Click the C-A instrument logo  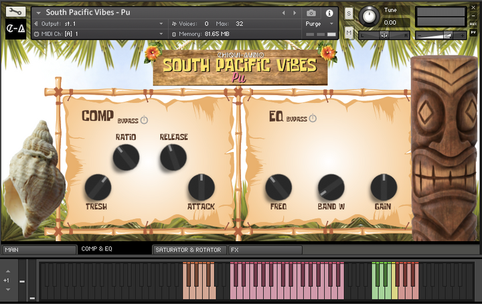[x=15, y=29]
